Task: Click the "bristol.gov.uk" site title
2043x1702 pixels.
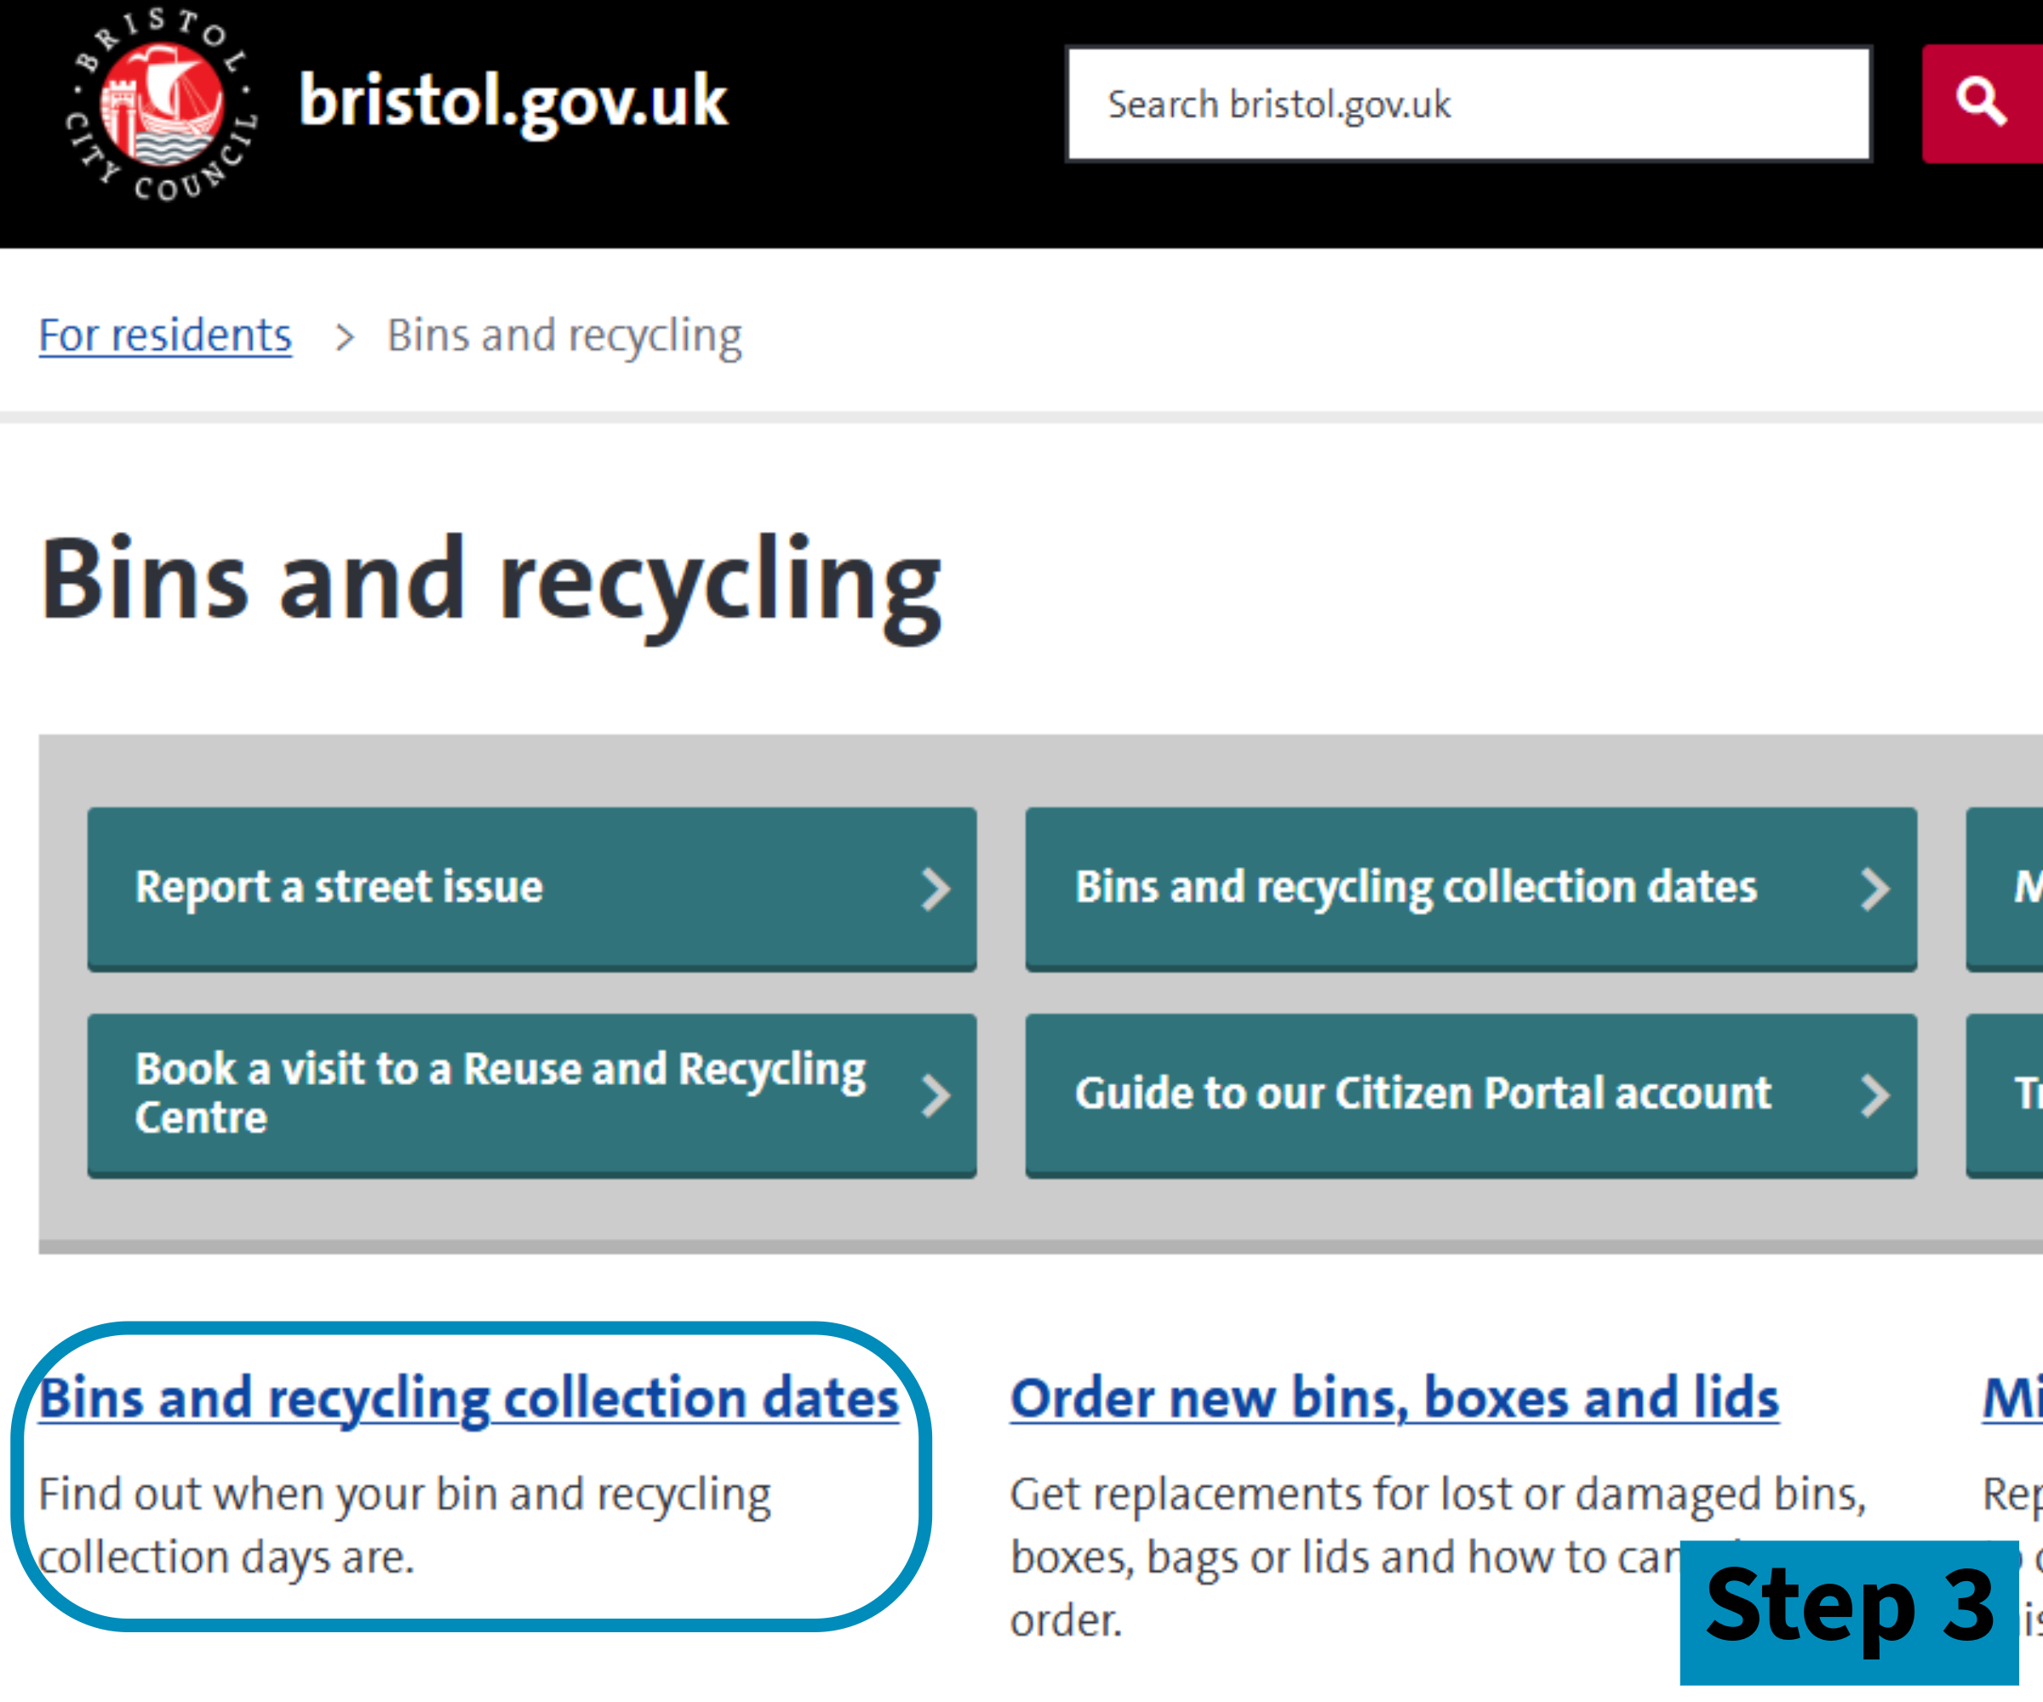Action: pyautogui.click(x=515, y=104)
